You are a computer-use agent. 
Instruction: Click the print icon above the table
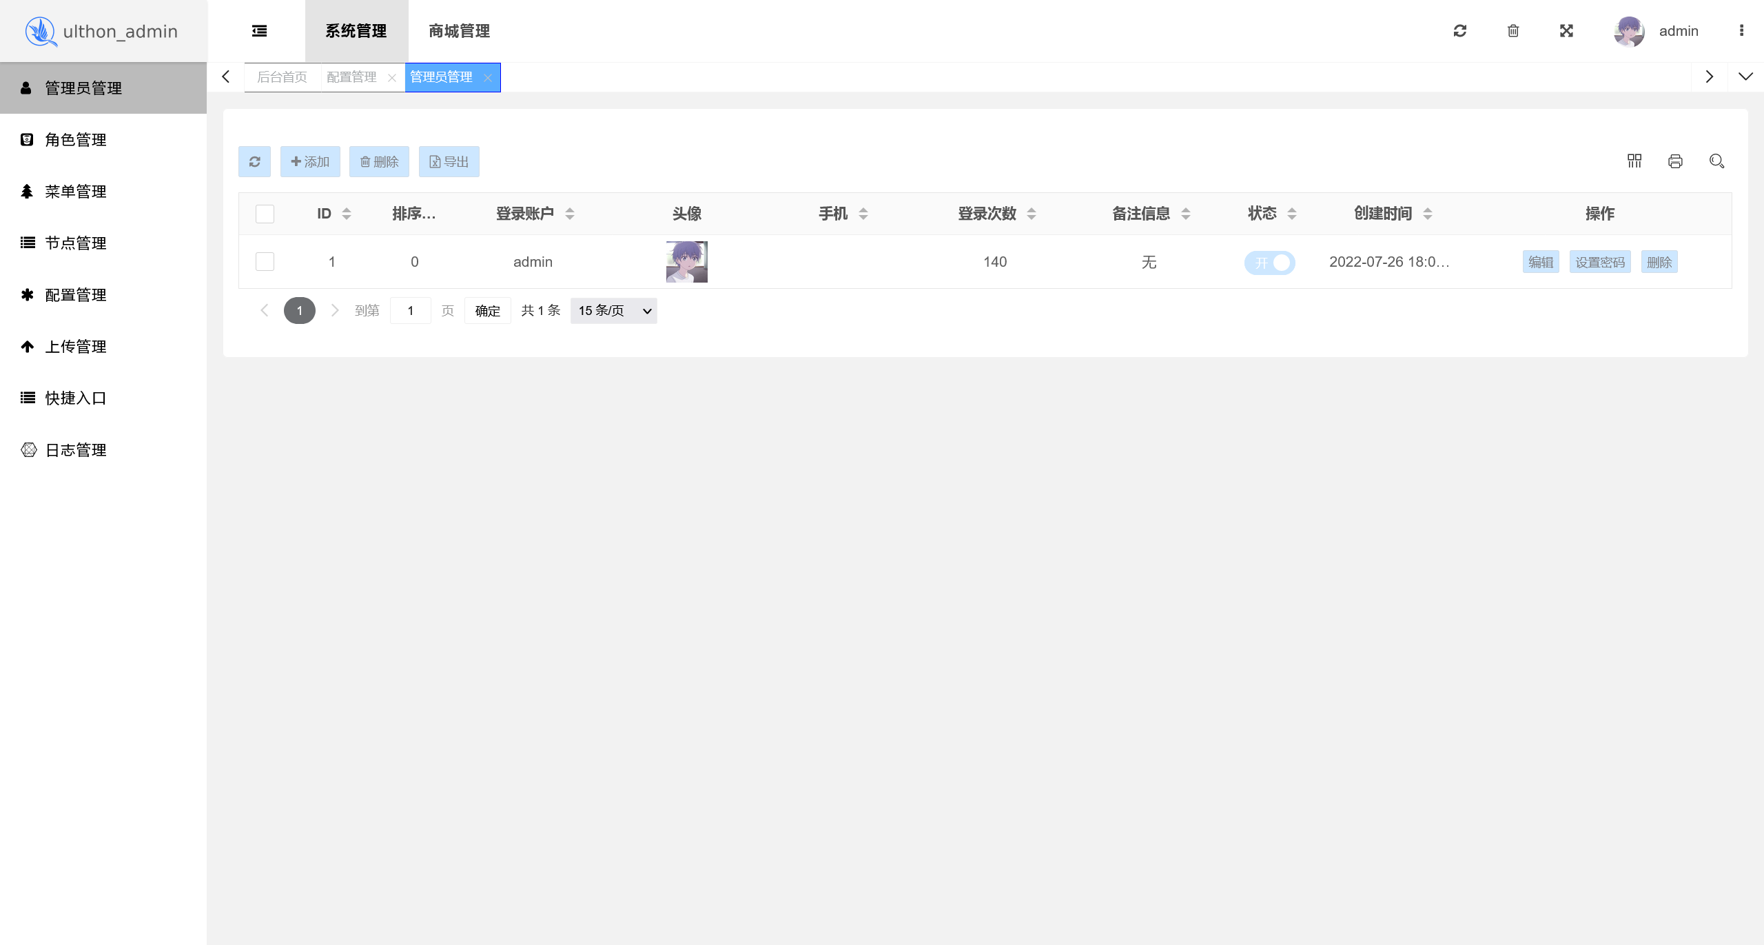[x=1675, y=161]
